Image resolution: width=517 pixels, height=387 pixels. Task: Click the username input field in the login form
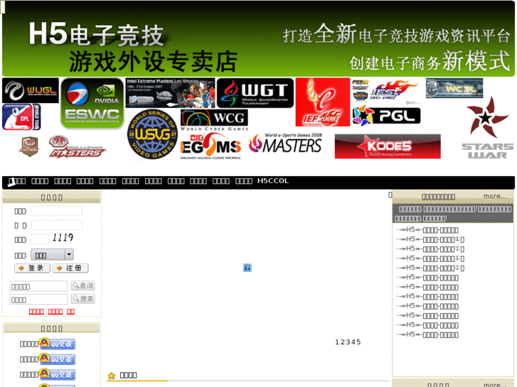(x=56, y=211)
